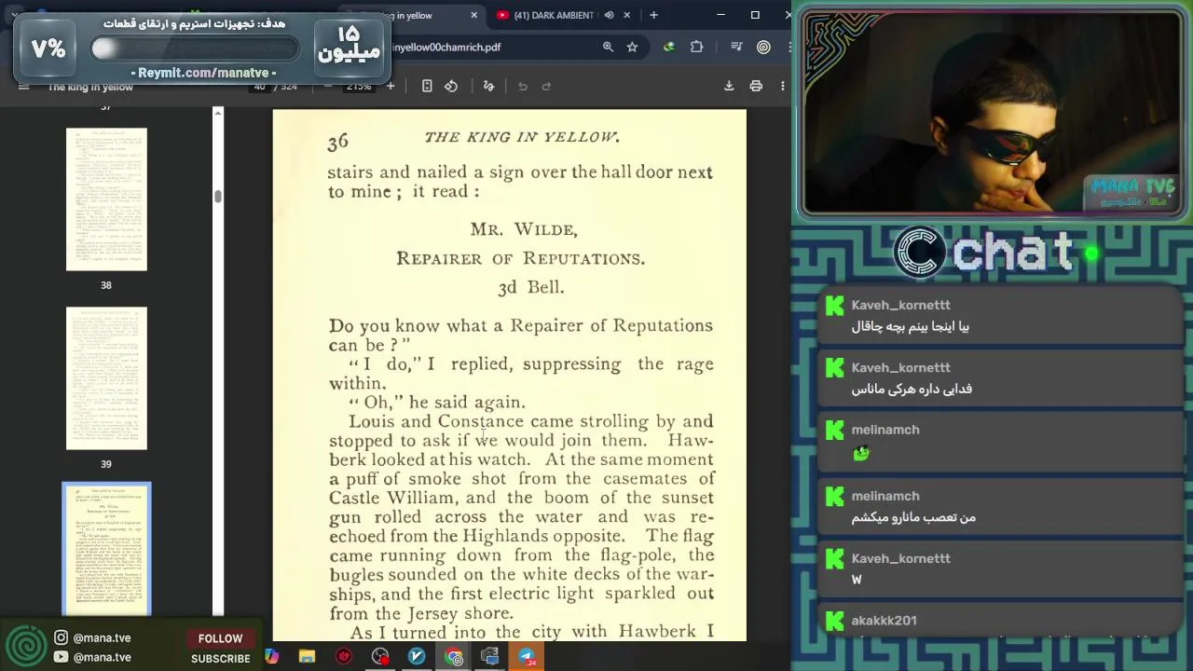Image resolution: width=1193 pixels, height=671 pixels.
Task: Click the '3d Bell.' text in the PDF
Action: (531, 287)
